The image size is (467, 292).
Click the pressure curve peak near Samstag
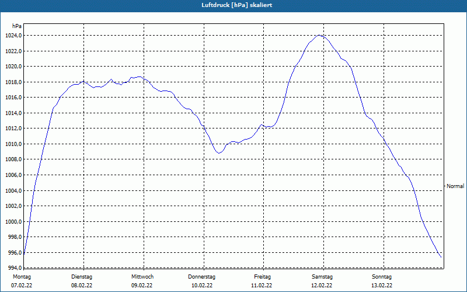click(x=319, y=35)
